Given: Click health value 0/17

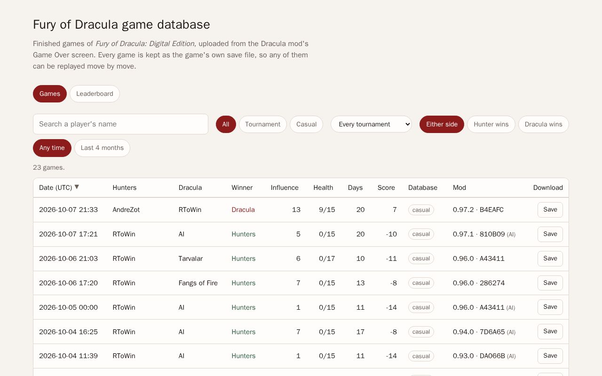Looking at the screenshot, I should (327, 258).
